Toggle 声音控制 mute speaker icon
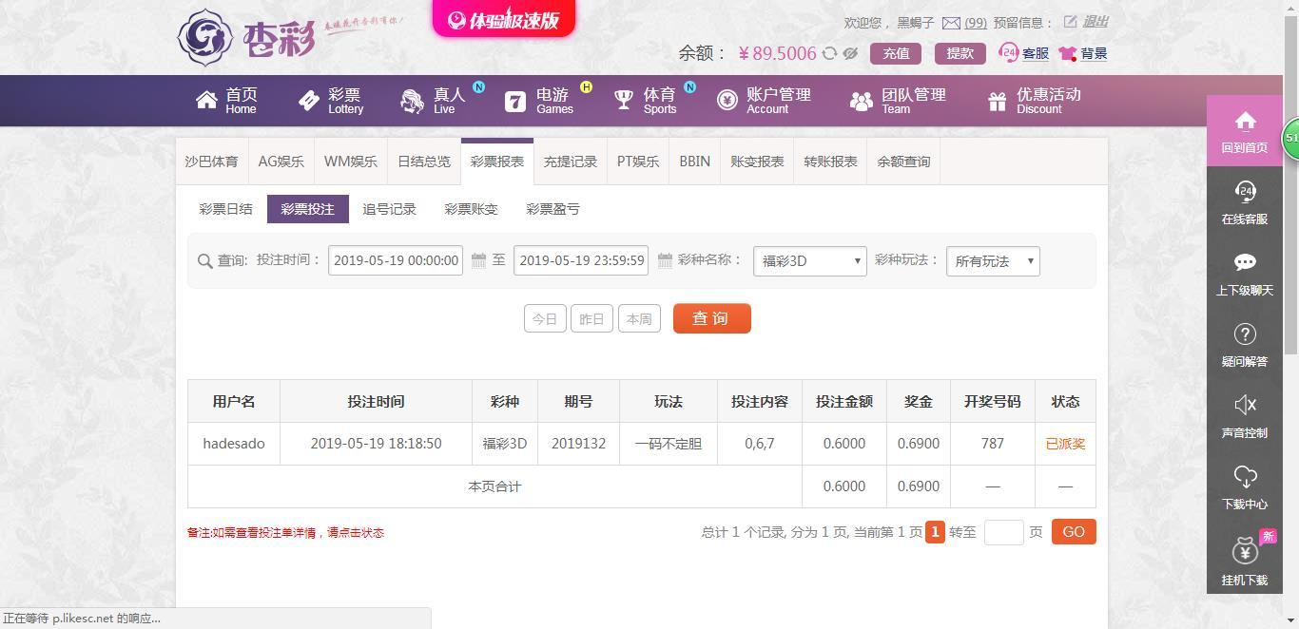 click(1245, 405)
